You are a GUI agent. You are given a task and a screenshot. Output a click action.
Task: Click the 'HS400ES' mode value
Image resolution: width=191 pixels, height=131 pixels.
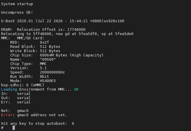(x=48, y=81)
